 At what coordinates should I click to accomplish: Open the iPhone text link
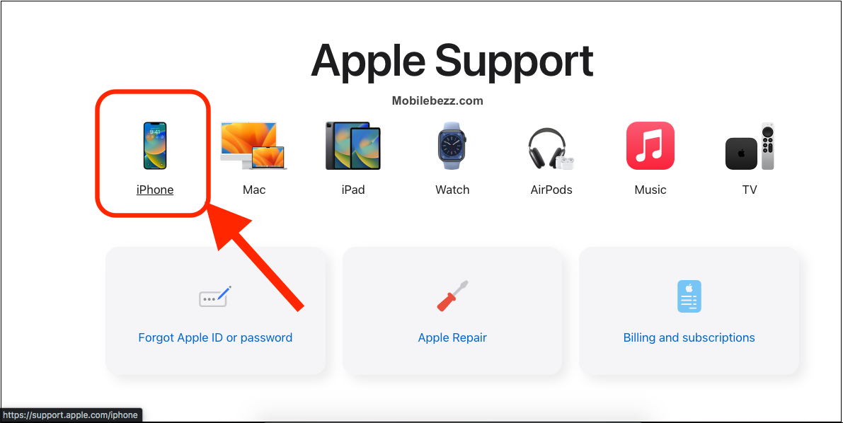coord(155,190)
